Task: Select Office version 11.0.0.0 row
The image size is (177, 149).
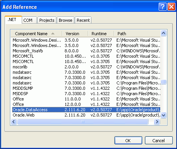Action: coord(86,99)
